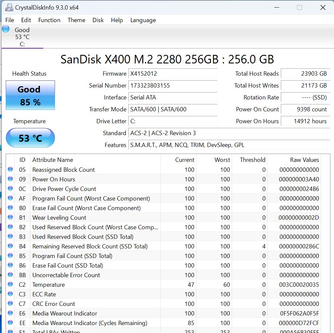
Task: Open the Disk menu
Action: click(x=98, y=20)
